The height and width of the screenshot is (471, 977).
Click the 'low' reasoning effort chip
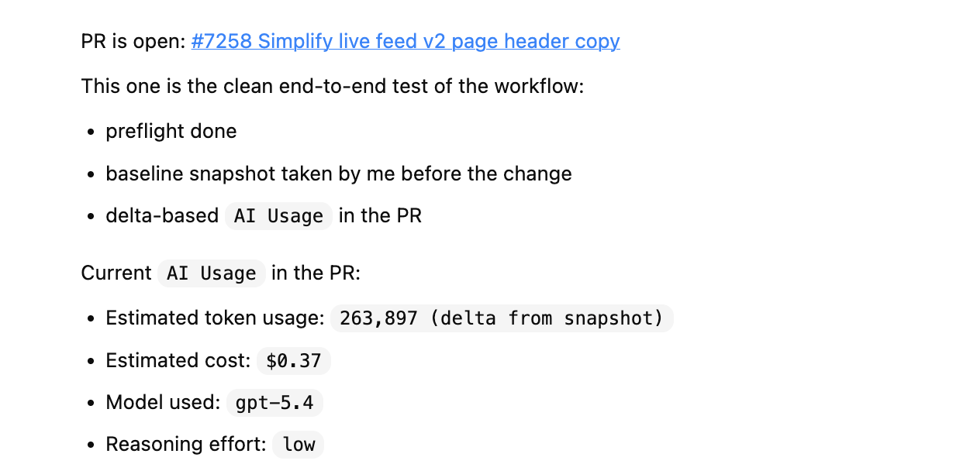click(x=299, y=445)
